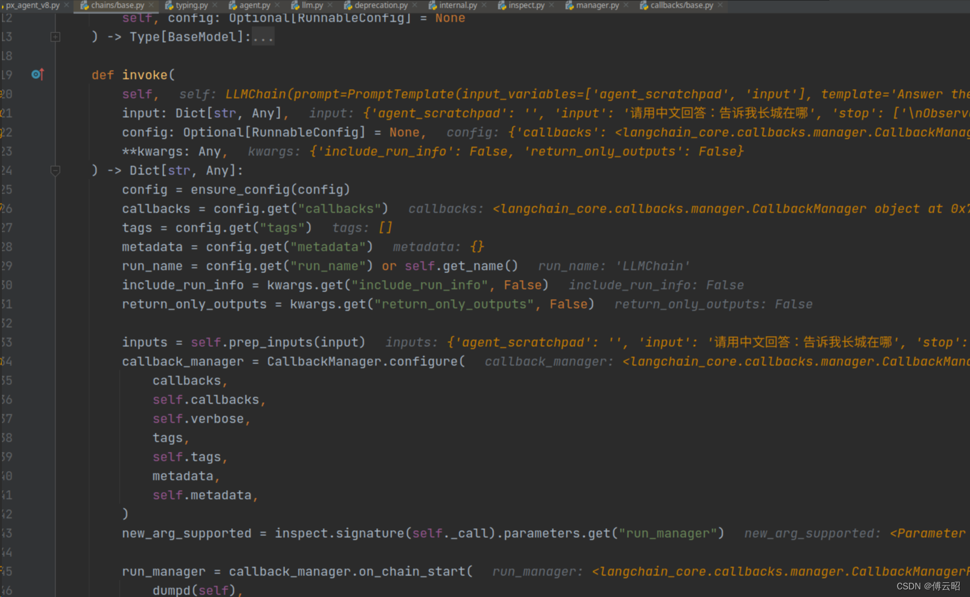Close the px_agent_v8.py tab
The width and height of the screenshot is (970, 597).
66,5
